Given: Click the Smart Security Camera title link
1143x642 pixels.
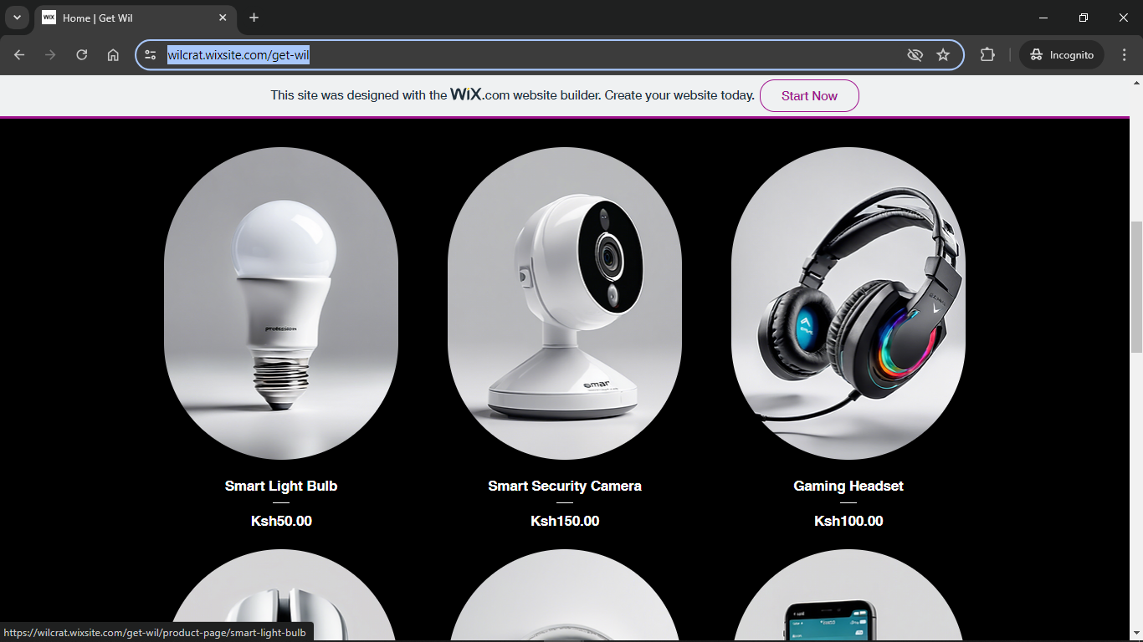Looking at the screenshot, I should [565, 486].
